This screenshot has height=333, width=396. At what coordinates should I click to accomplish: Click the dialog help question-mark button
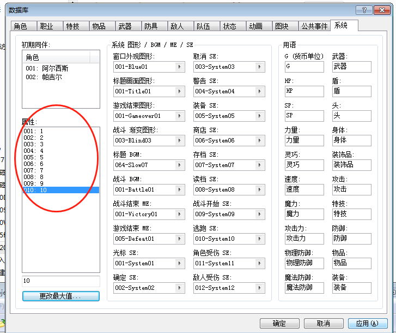(364, 10)
